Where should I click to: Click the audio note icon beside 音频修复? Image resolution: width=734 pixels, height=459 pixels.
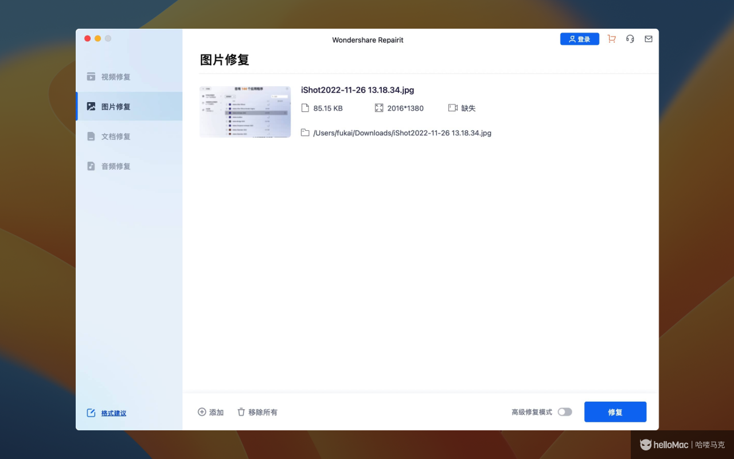(x=91, y=166)
